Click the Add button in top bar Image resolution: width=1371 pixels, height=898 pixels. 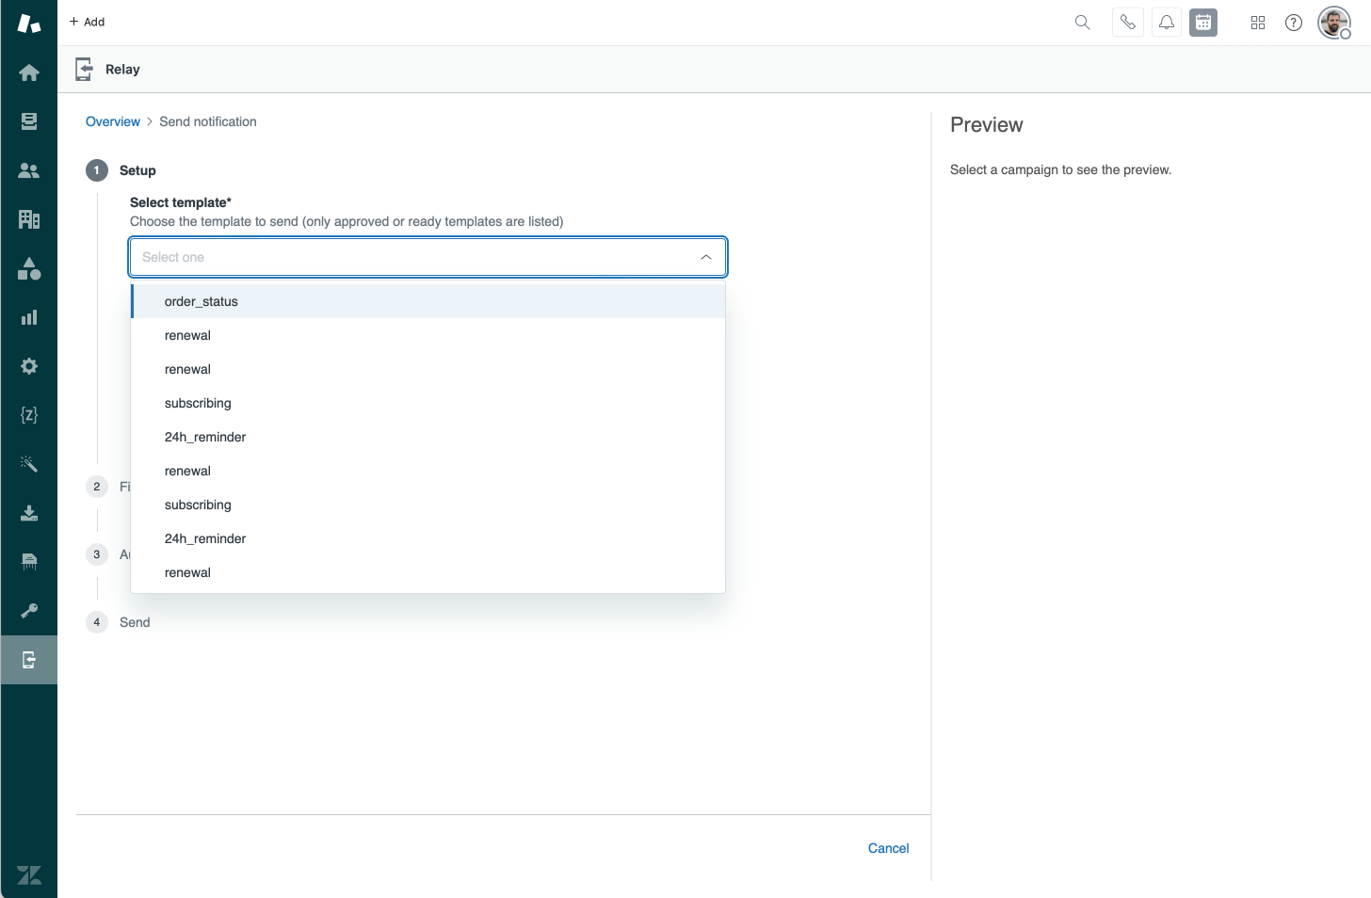coord(87,22)
